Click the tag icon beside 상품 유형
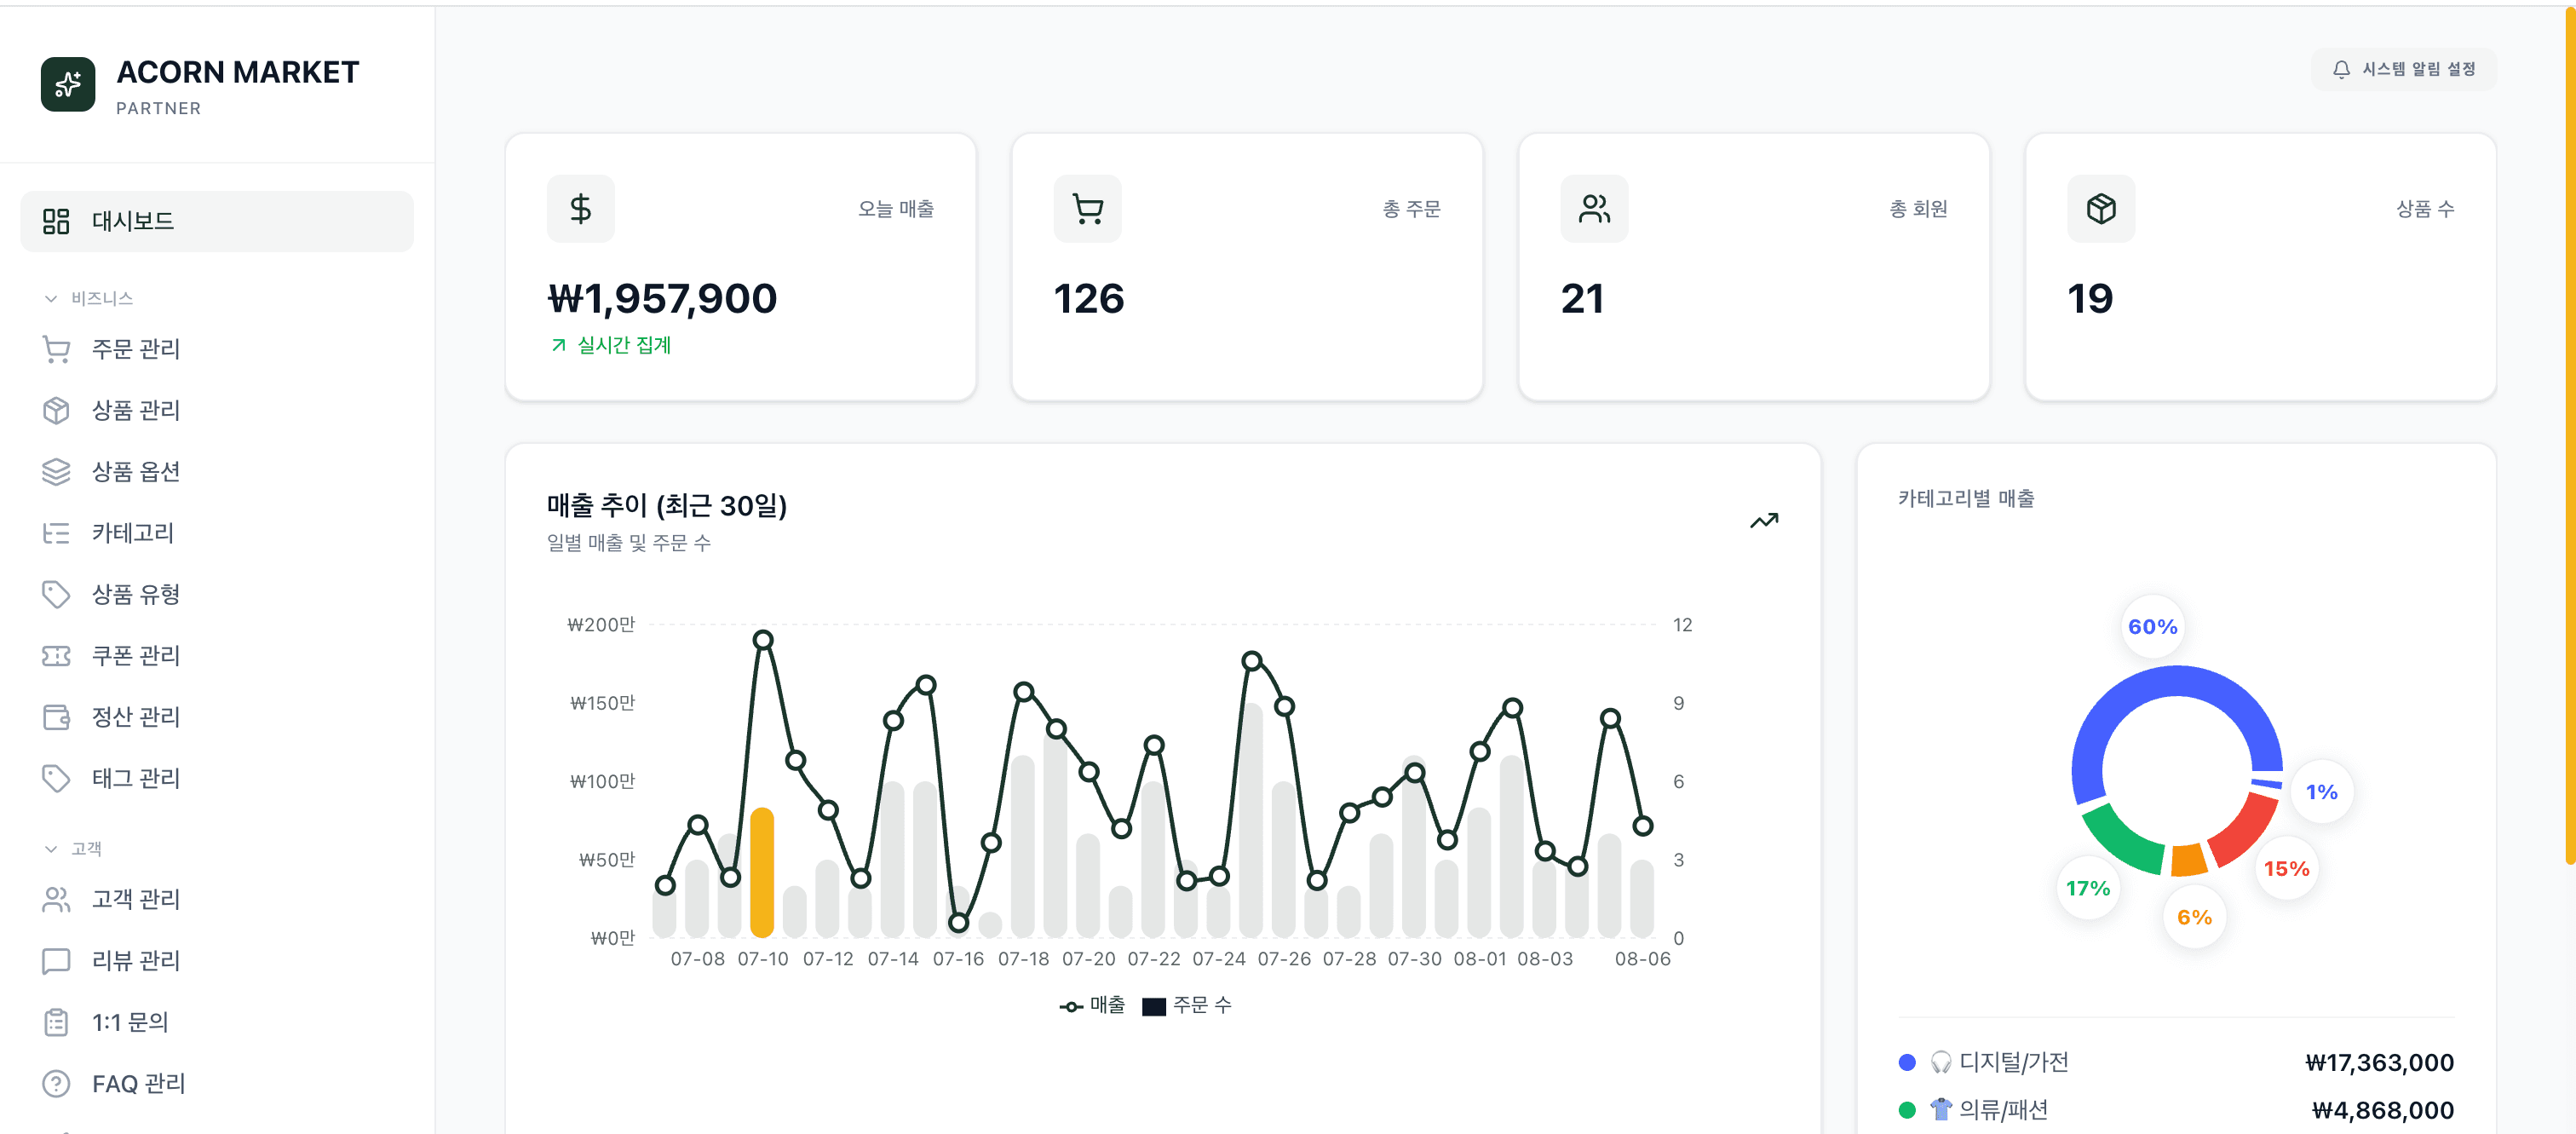The height and width of the screenshot is (1134, 2576). click(x=56, y=594)
